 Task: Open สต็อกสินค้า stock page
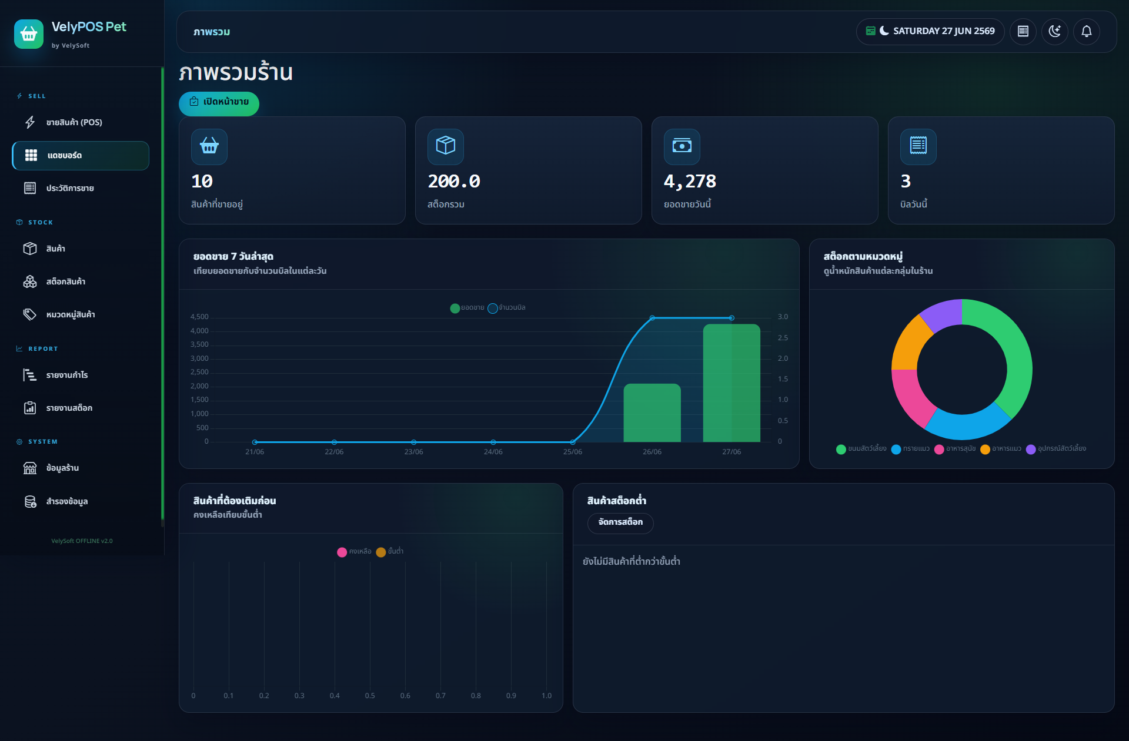tap(81, 282)
